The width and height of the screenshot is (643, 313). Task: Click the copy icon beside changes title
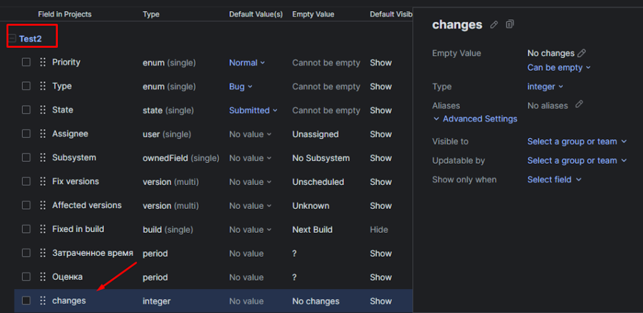click(x=510, y=24)
